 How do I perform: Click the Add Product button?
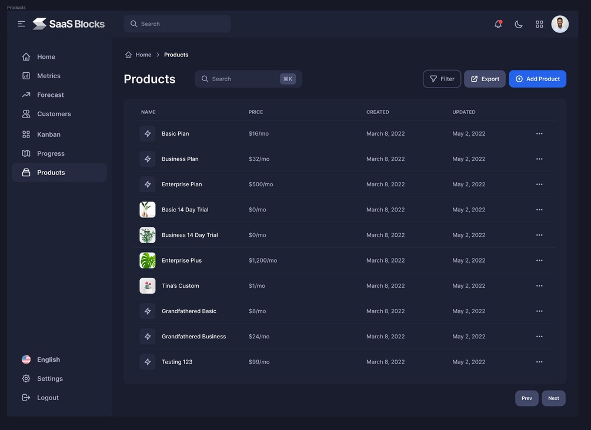pos(537,79)
